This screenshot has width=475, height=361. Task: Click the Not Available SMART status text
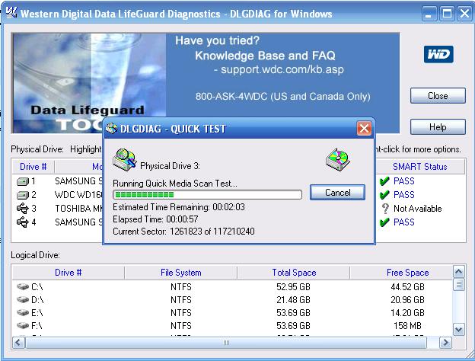[x=417, y=209]
